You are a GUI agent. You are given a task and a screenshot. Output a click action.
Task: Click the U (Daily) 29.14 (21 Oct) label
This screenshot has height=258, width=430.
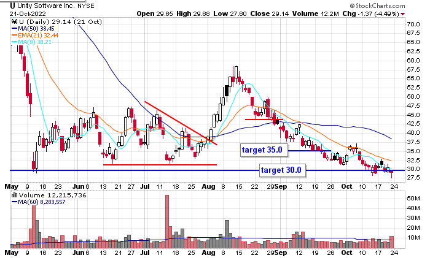tap(60, 21)
